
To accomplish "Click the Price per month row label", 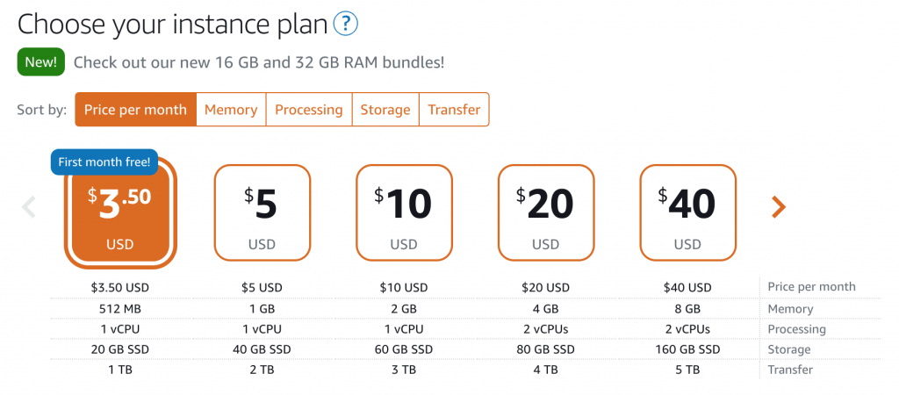I will click(811, 287).
